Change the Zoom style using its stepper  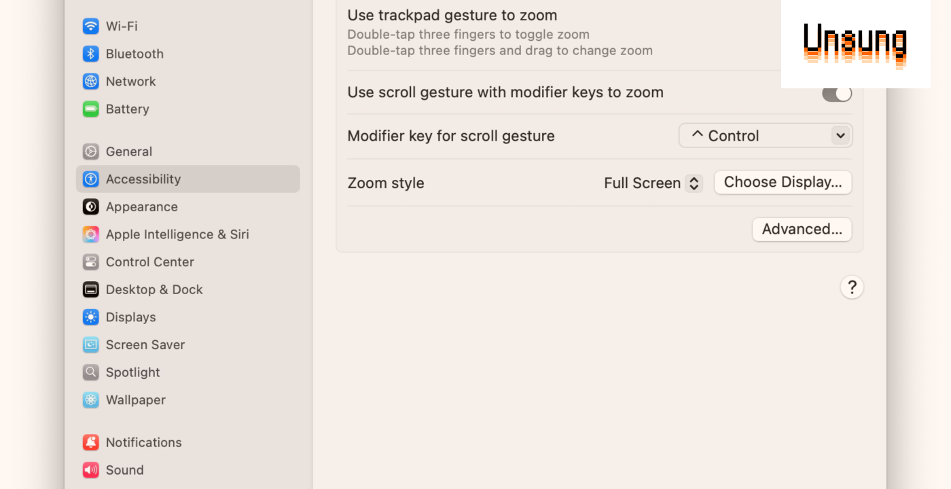[694, 182]
